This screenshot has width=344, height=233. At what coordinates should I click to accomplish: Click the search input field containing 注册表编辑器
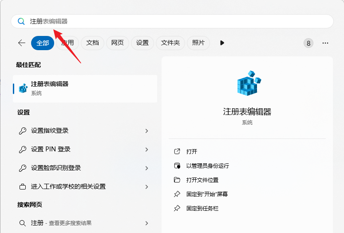coord(172,21)
